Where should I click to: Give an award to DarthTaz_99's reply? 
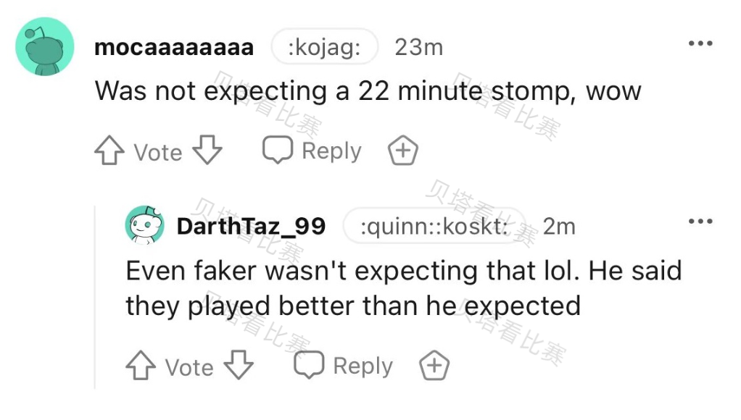[434, 366]
